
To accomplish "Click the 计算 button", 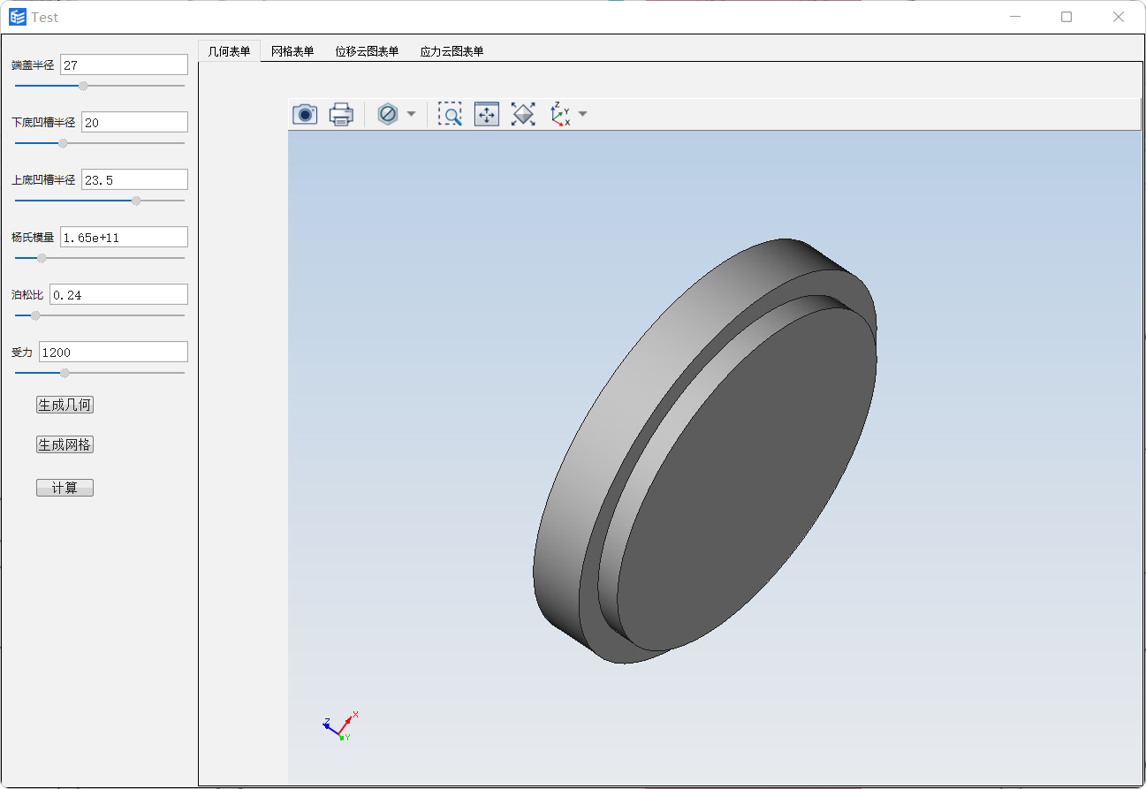I will [x=65, y=488].
